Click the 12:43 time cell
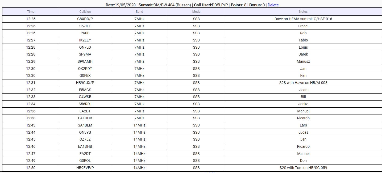The height and width of the screenshot is (173, 382). (31, 125)
